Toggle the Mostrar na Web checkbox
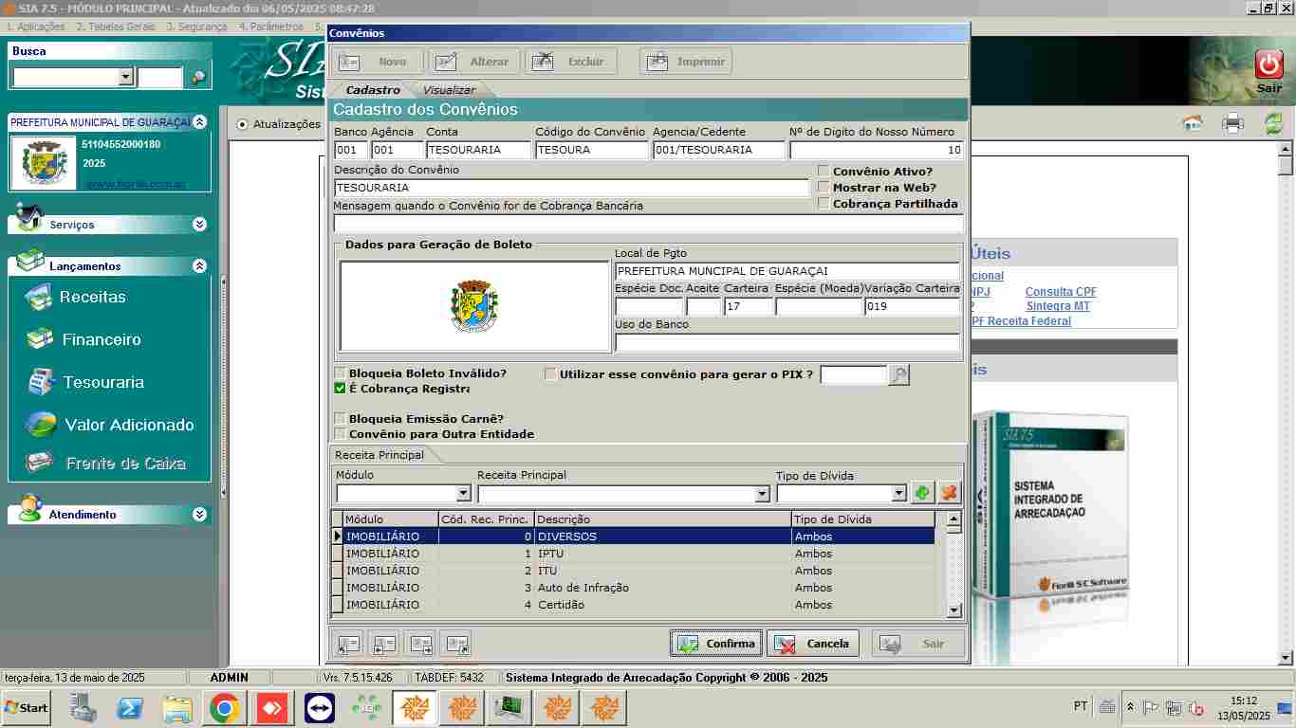The width and height of the screenshot is (1296, 728). [824, 188]
